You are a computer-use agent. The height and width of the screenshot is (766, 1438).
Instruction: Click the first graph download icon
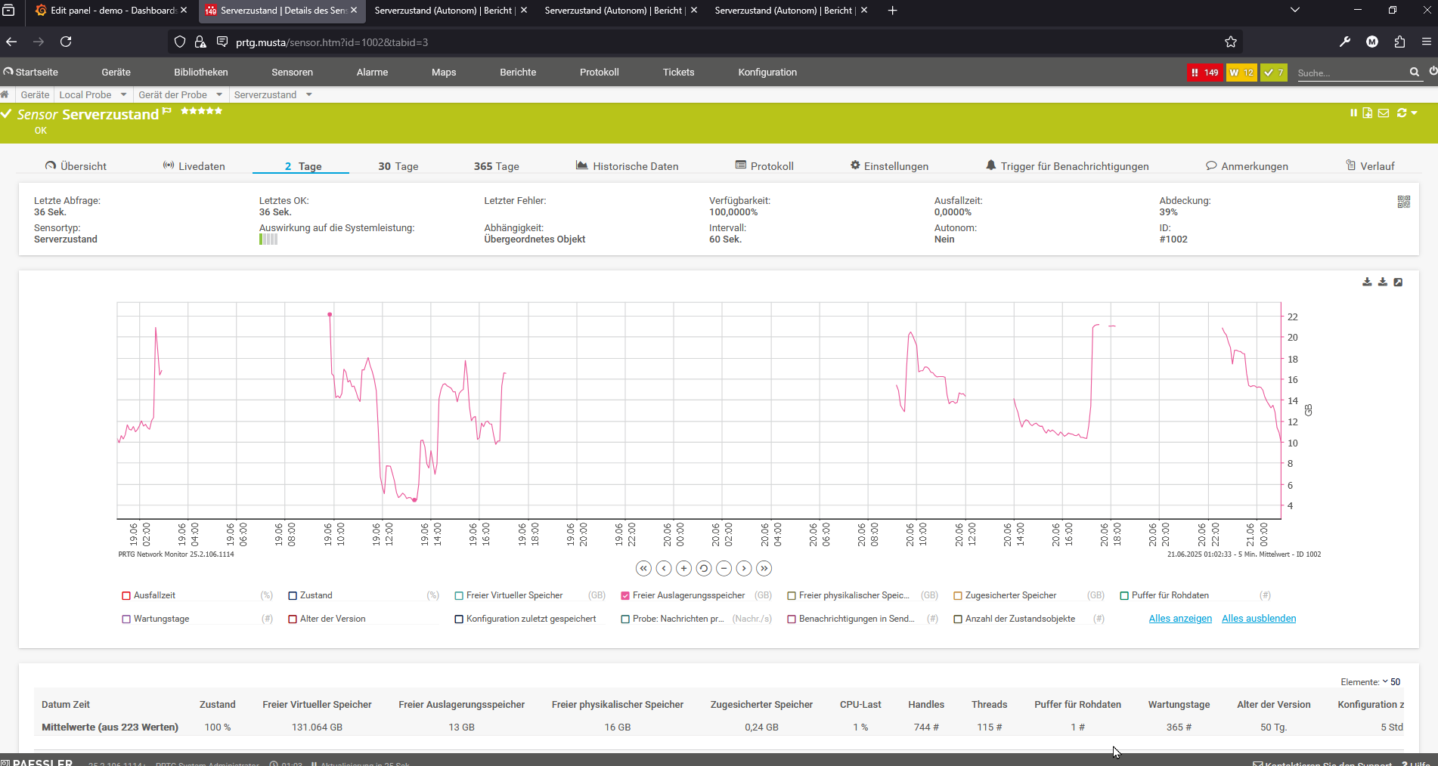1367,282
